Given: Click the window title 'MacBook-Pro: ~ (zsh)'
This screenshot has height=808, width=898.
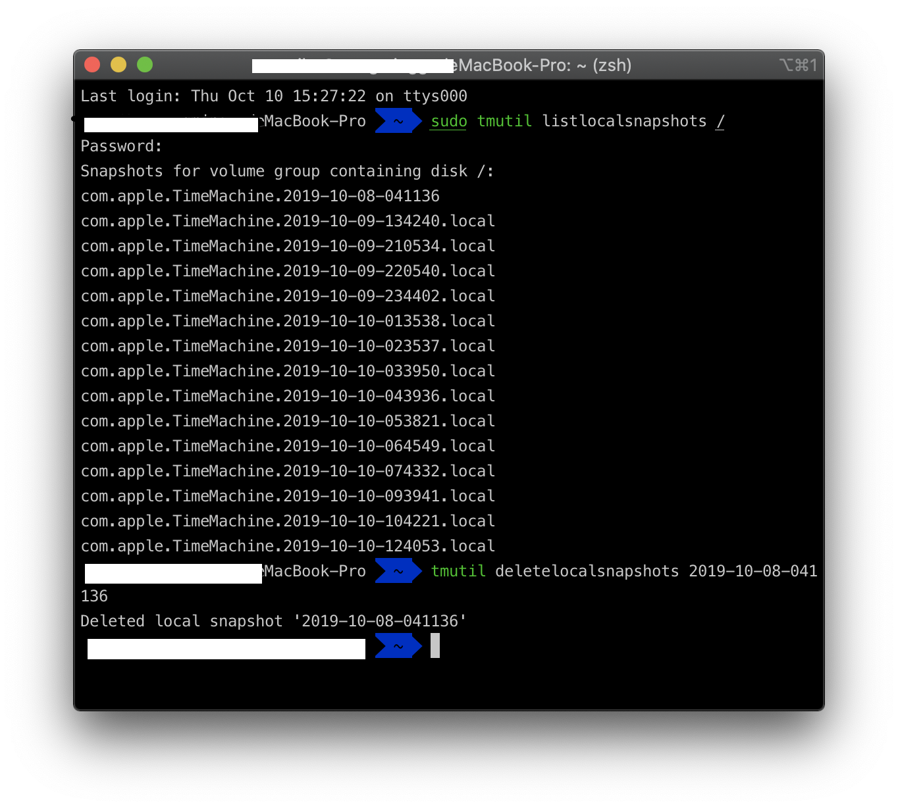Looking at the screenshot, I should click(544, 65).
